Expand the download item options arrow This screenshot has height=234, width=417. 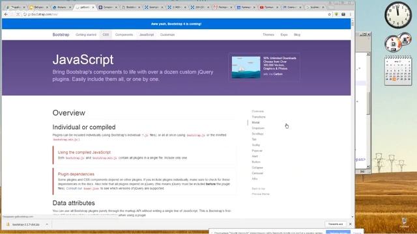pos(47,224)
